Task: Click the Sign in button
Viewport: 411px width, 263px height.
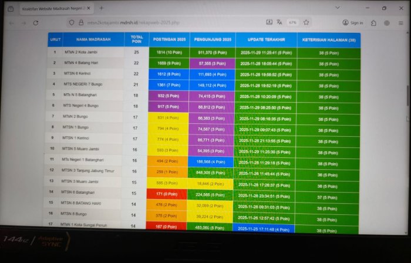Action: pyautogui.click(x=353, y=23)
